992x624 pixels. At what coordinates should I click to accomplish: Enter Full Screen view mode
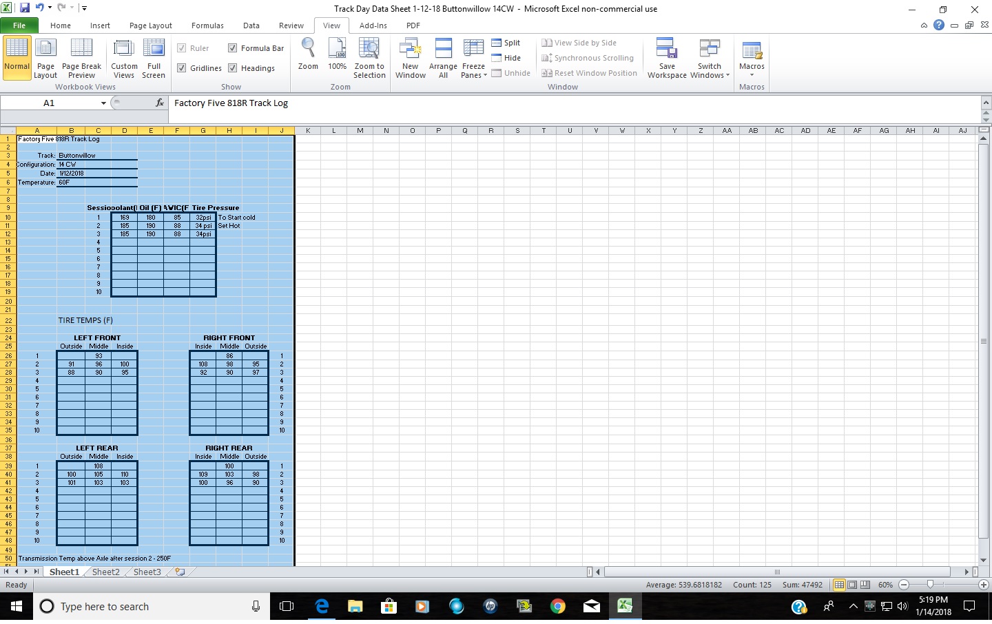[x=154, y=59]
